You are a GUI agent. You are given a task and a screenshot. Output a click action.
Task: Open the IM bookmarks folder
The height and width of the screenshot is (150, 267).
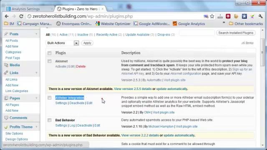pos(9,24)
